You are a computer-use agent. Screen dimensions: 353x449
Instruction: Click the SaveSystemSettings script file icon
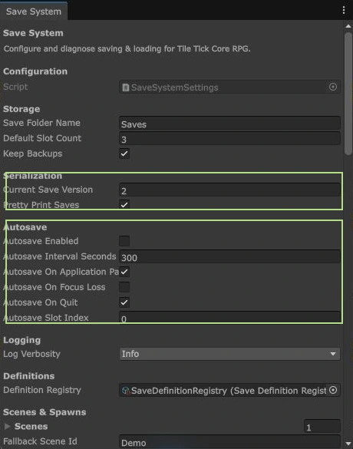pyautogui.click(x=125, y=87)
